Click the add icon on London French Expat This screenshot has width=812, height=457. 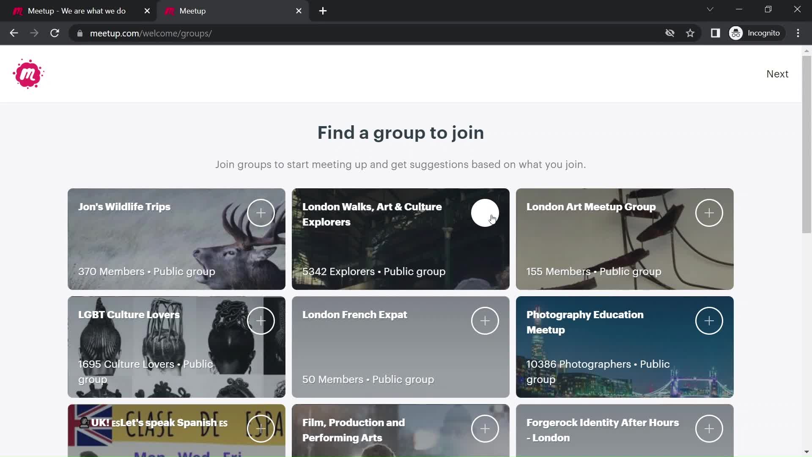pos(485,320)
